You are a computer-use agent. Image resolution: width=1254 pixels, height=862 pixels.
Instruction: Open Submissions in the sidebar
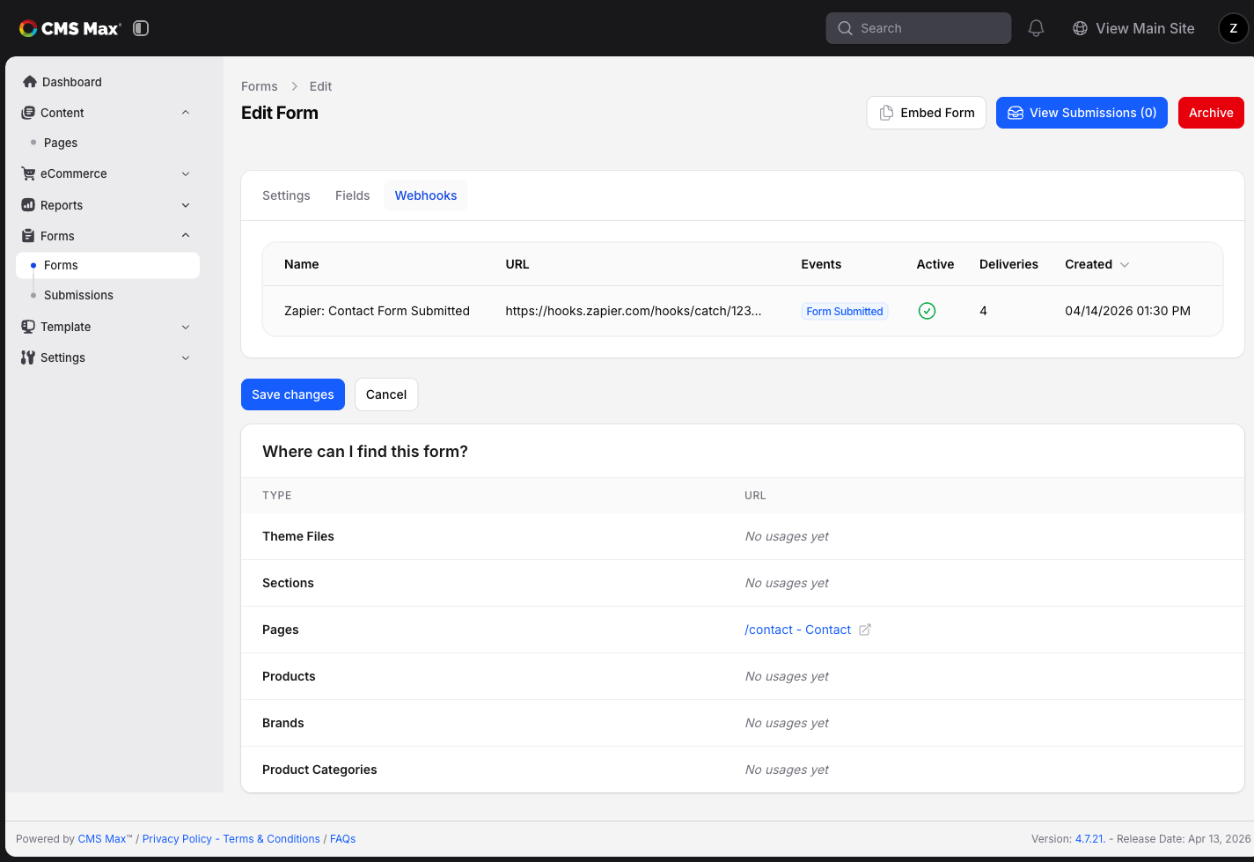[x=78, y=295]
